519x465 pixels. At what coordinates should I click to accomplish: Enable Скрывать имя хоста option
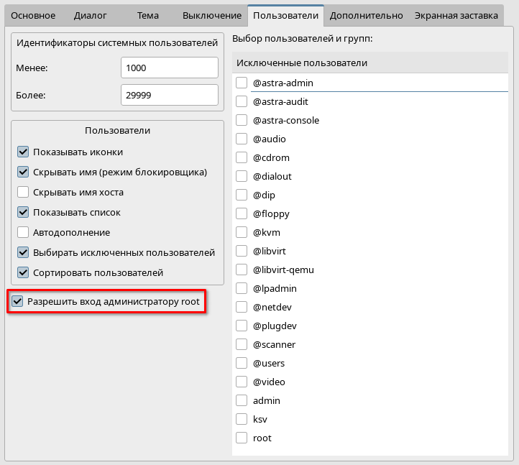[23, 193]
